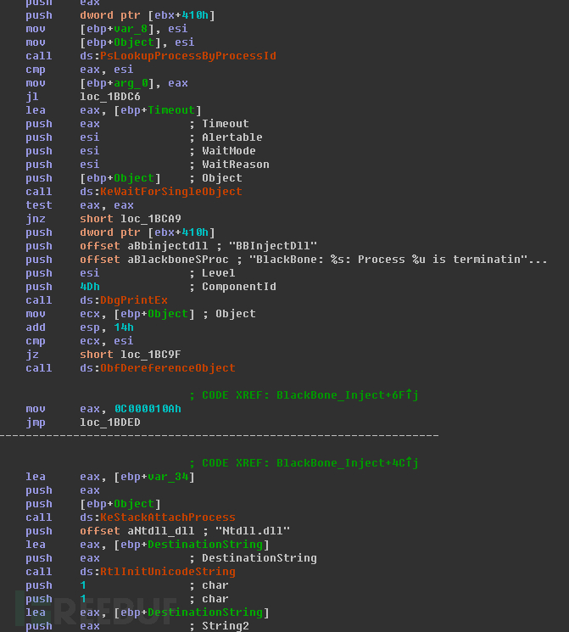The height and width of the screenshot is (632, 569).
Task: Click the '; String2' comment
Action: pyautogui.click(x=220, y=626)
